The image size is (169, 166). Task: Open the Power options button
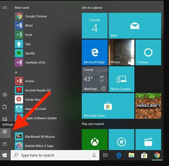click(x=5, y=144)
